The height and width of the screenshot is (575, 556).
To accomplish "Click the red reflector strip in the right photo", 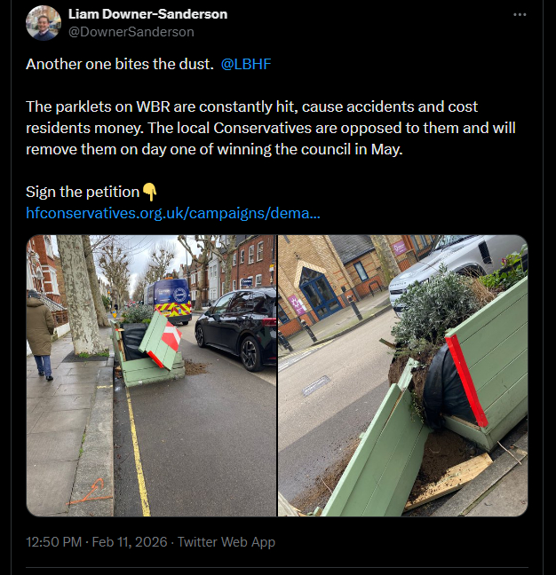I will pos(468,381).
